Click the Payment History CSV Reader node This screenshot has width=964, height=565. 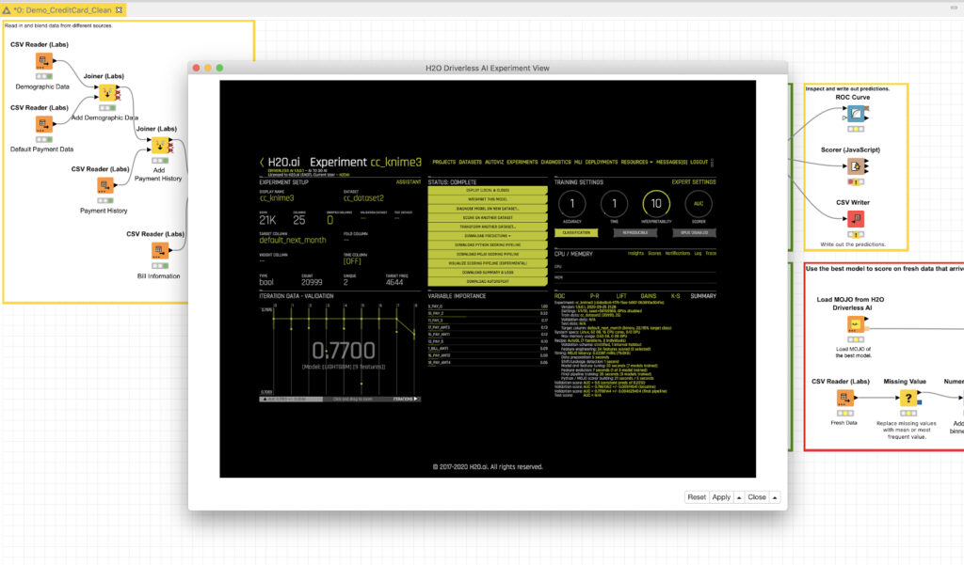click(104, 186)
